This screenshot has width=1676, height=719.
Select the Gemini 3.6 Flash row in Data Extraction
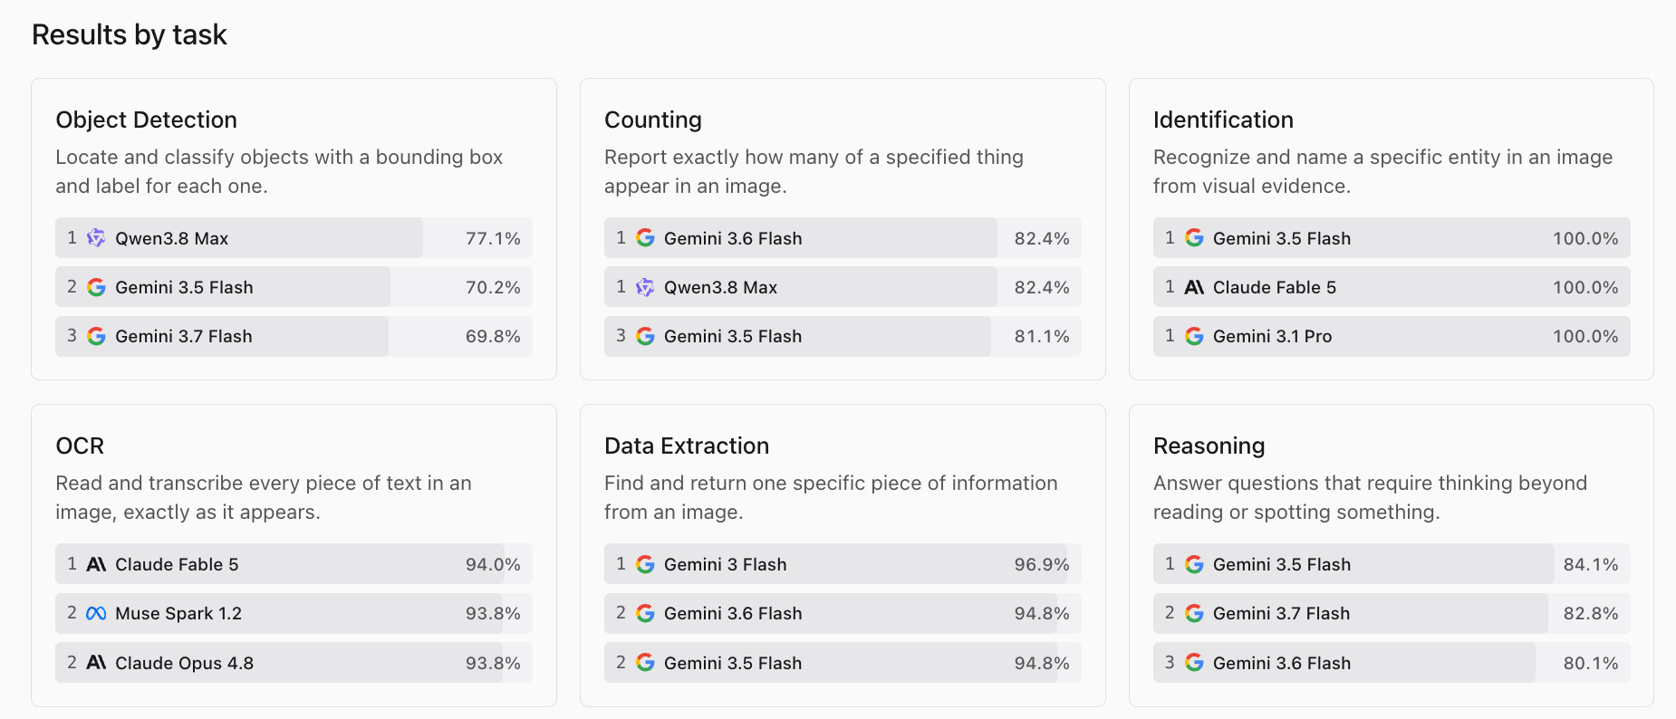pyautogui.click(x=843, y=613)
